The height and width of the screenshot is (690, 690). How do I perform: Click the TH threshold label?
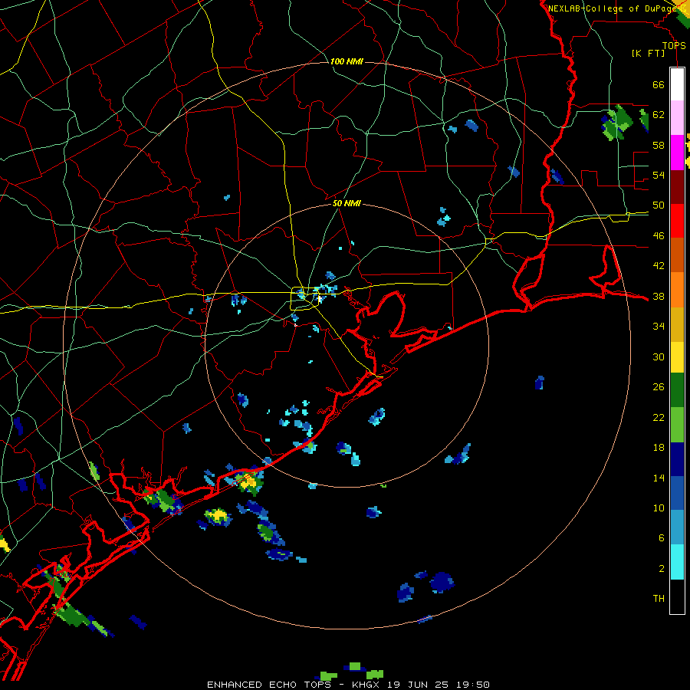(x=659, y=599)
